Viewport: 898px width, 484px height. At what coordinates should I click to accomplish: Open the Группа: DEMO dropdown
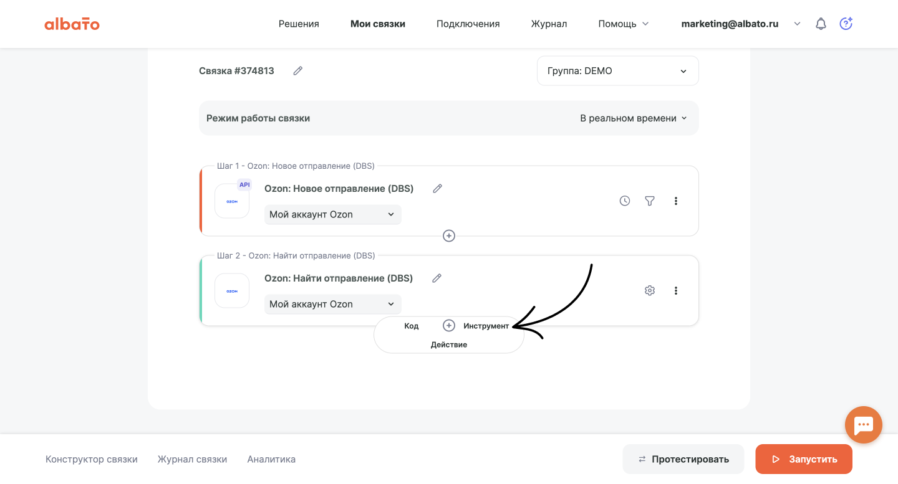[618, 71]
